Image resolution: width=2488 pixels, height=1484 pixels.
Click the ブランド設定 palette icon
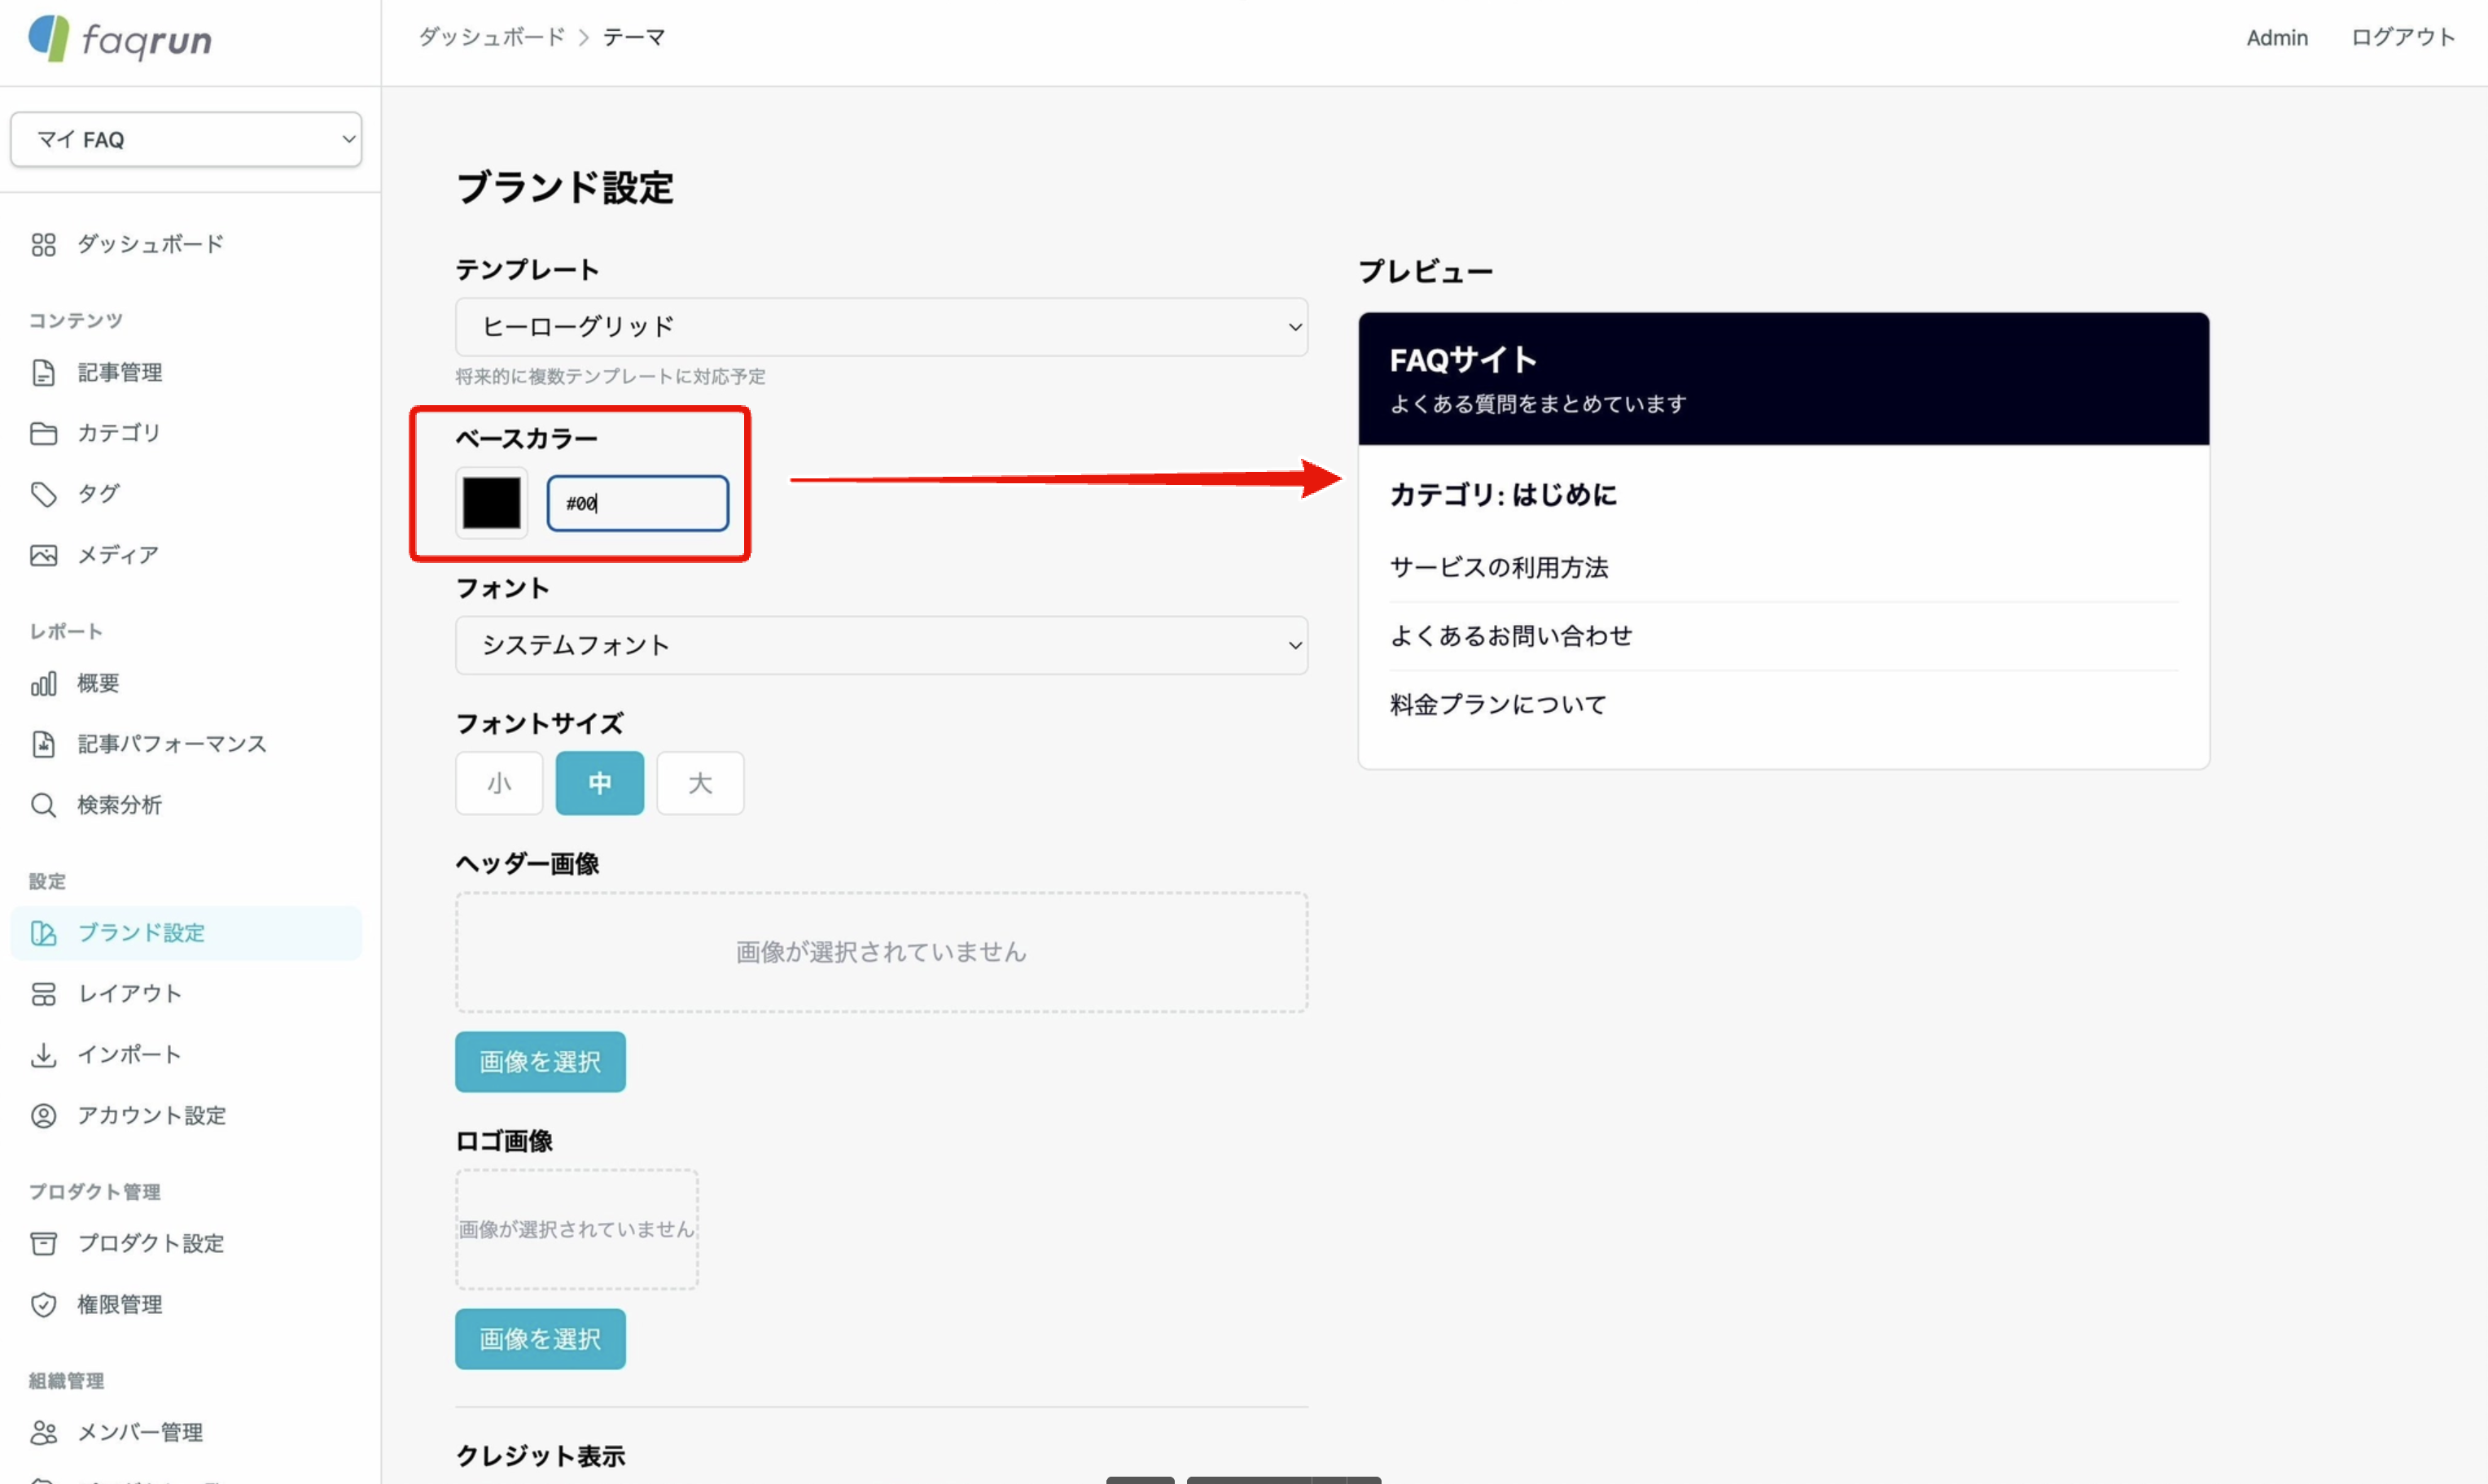(x=43, y=933)
